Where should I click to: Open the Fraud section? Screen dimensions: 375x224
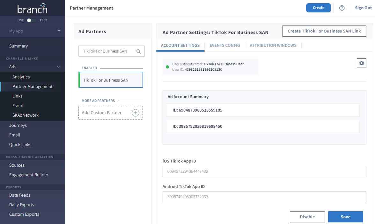(x=18, y=106)
